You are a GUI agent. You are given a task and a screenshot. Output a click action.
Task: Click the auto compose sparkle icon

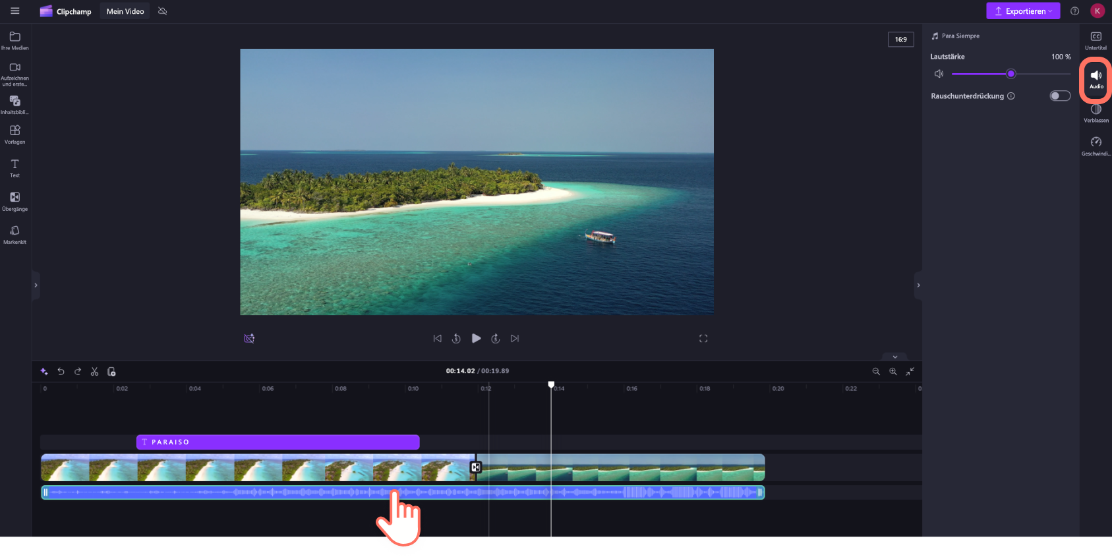pyautogui.click(x=44, y=372)
